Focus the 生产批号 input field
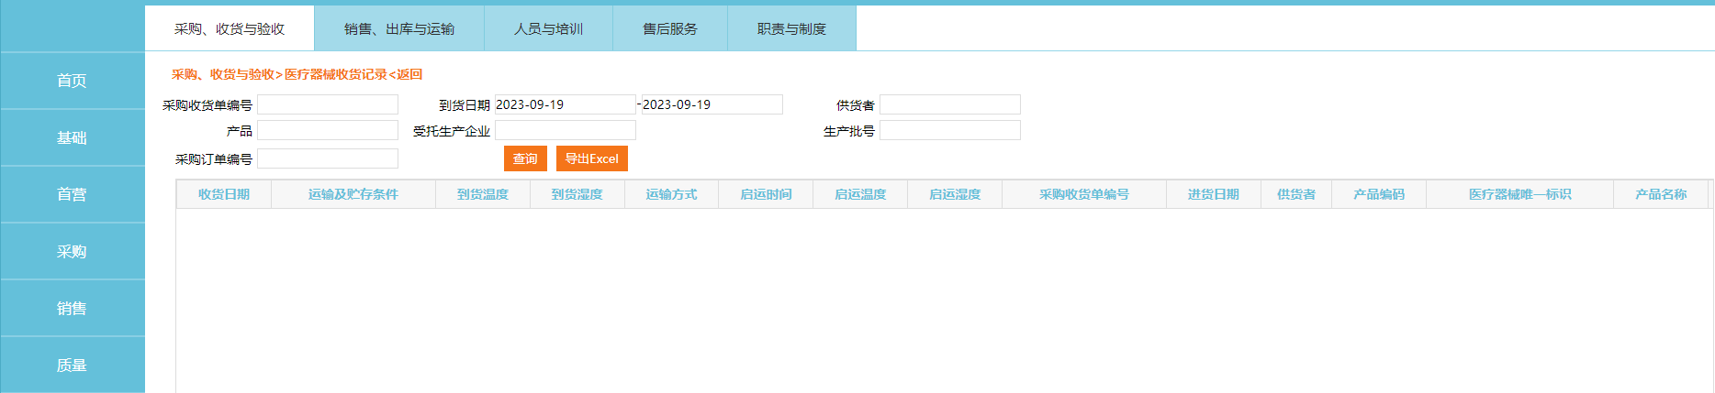1715x393 pixels. pyautogui.click(x=950, y=130)
